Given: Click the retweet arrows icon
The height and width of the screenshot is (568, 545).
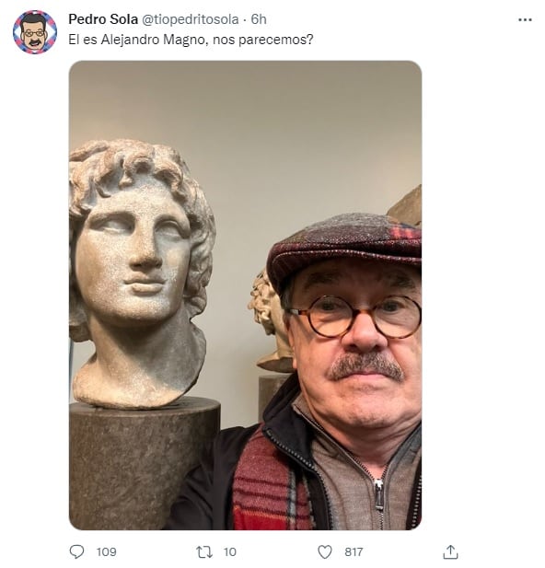Looking at the screenshot, I should 204,552.
